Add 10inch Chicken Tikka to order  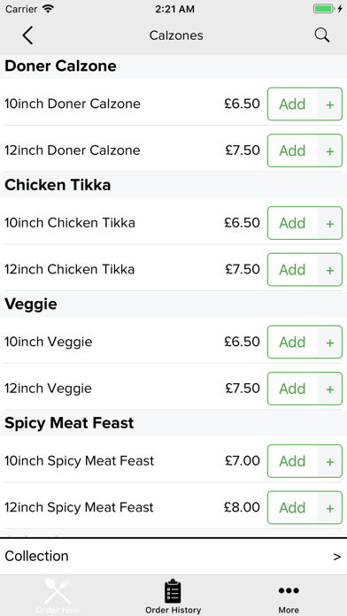pos(292,223)
